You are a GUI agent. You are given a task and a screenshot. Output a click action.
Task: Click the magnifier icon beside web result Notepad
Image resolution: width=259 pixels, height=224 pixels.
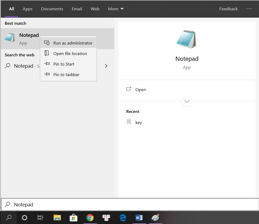7,66
